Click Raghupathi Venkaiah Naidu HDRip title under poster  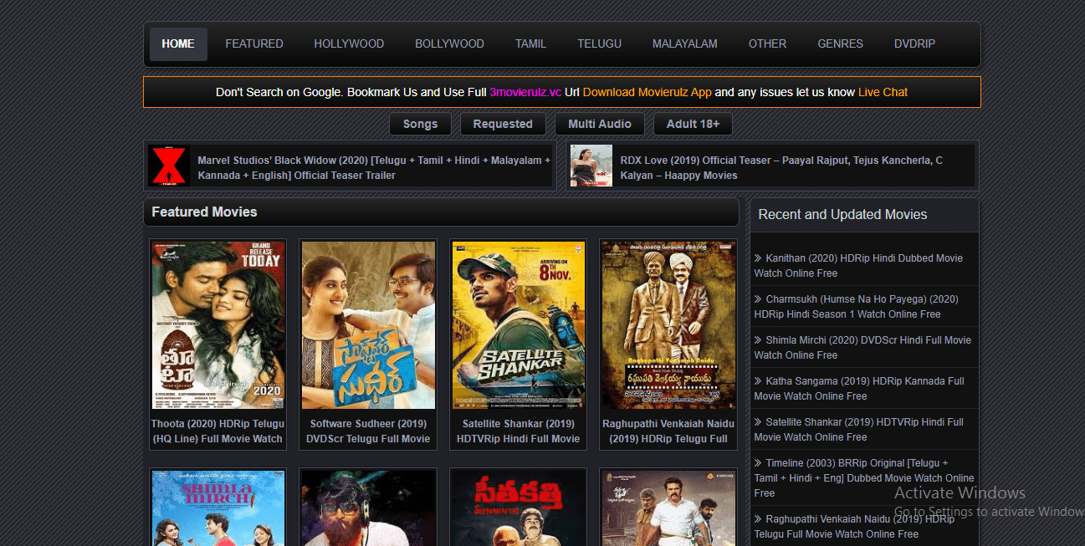[668, 431]
